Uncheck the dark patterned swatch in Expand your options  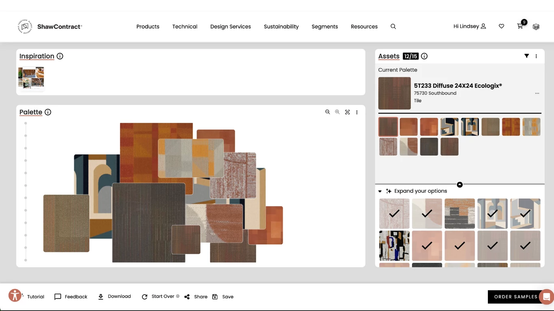pos(460,213)
